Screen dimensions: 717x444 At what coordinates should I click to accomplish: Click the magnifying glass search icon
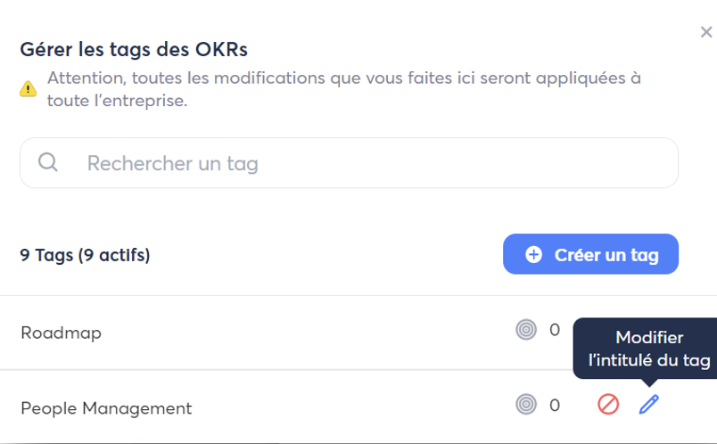48,162
